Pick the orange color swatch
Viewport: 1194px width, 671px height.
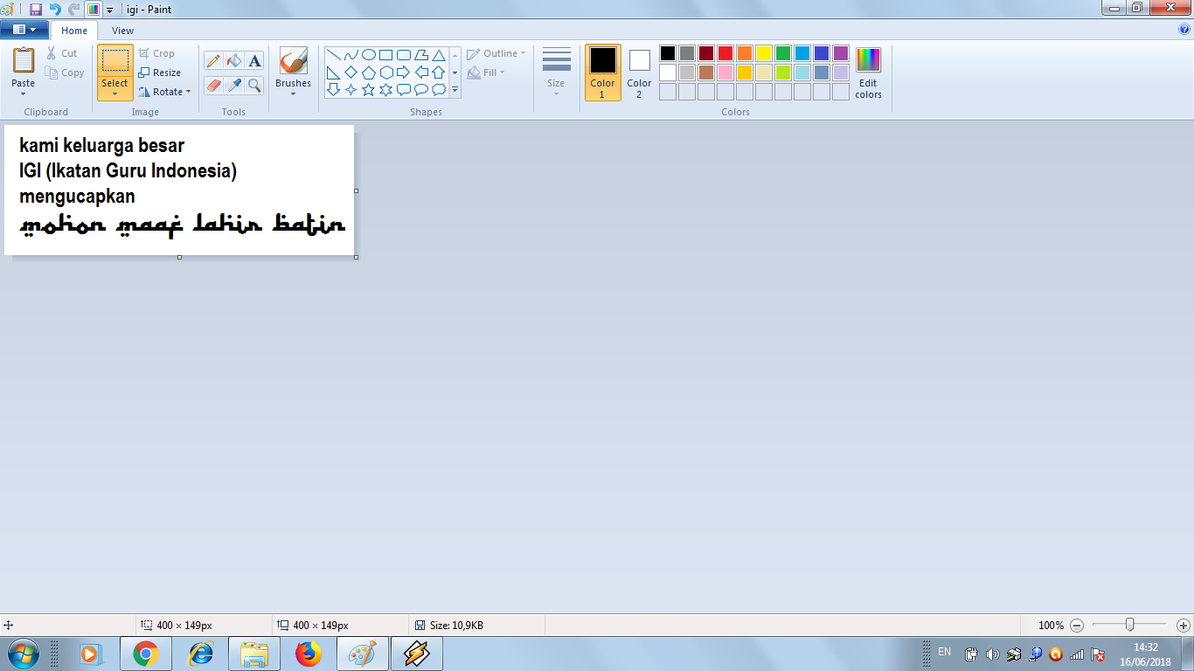[745, 53]
